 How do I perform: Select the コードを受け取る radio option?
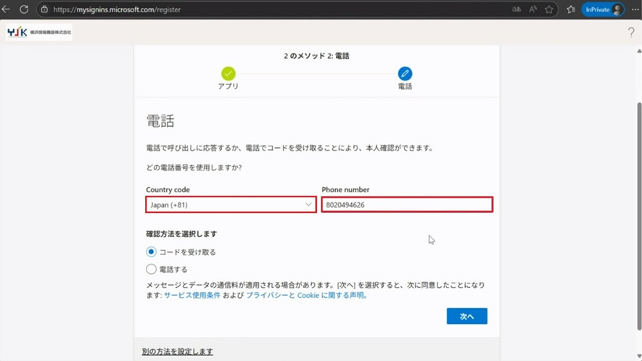[x=152, y=252]
